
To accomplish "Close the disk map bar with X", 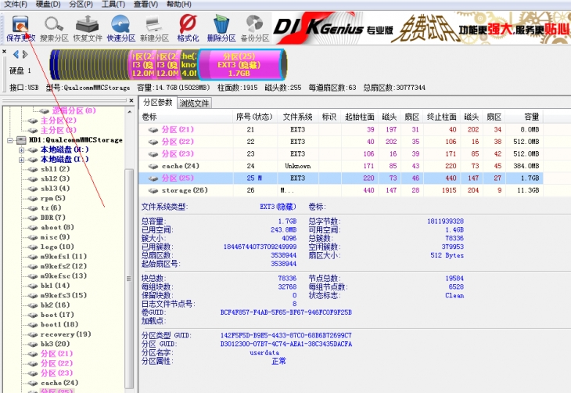I will 4,52.
